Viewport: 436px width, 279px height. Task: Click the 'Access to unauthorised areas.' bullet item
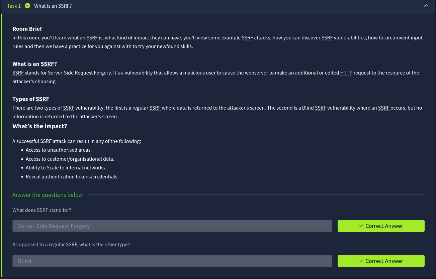[x=59, y=150]
